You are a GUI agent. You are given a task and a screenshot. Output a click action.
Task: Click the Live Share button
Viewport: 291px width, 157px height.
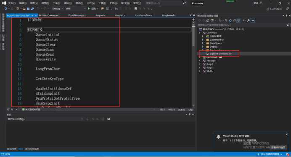pyautogui.click(x=274, y=9)
